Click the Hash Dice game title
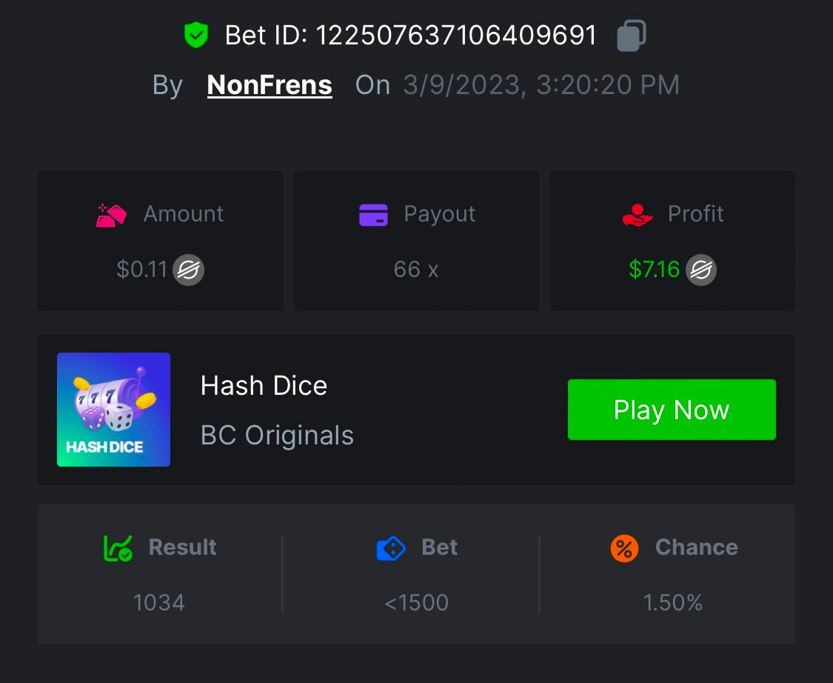 point(264,385)
